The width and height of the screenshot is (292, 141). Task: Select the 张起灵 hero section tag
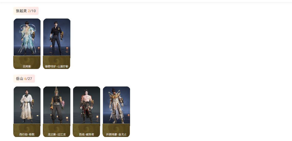(26, 11)
